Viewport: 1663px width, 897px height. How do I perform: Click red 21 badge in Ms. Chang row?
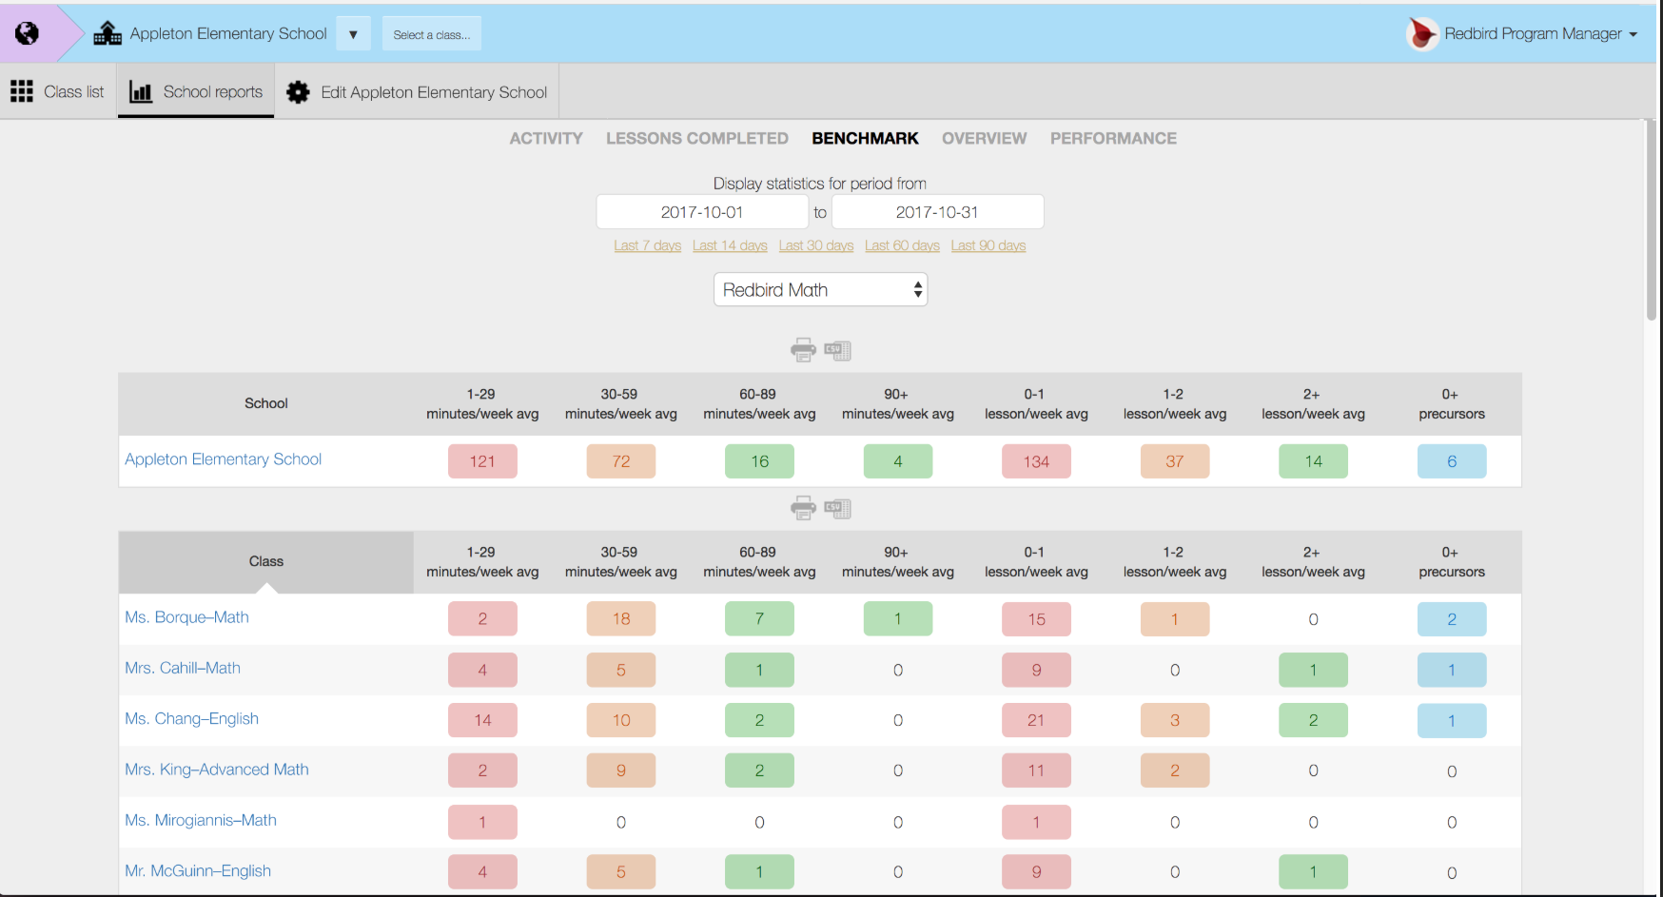(1036, 720)
